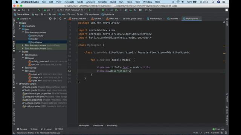This screenshot has height=135, width=241.
Task: Open the app run configuration dropdown
Action: (49, 10)
